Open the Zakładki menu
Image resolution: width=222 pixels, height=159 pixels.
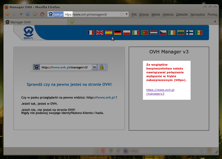tap(182, 15)
